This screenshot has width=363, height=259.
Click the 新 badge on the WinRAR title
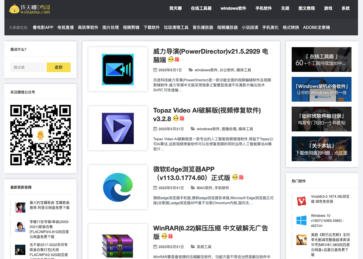coord(167,236)
